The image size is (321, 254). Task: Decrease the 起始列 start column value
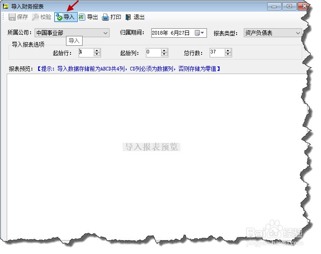point(164,55)
